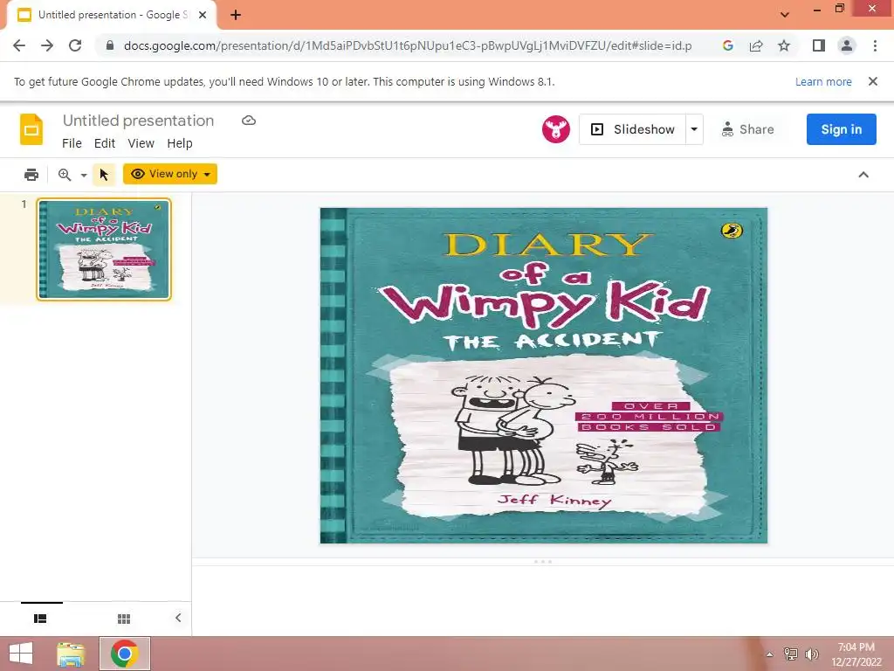Open the anonymous moose viewer avatar
The image size is (894, 671).
tap(556, 129)
